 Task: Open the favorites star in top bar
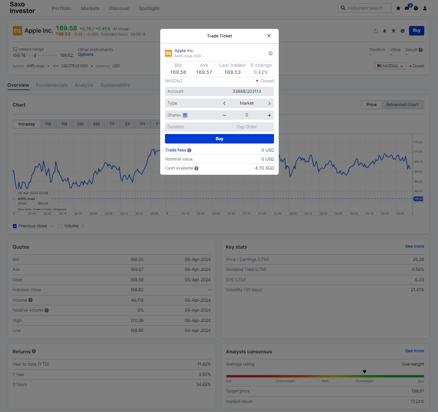[x=398, y=9]
